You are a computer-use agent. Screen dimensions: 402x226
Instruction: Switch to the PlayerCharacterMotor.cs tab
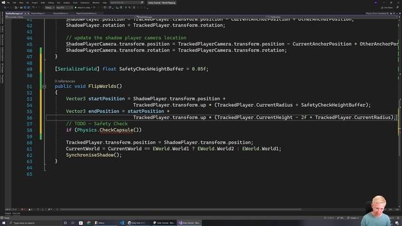point(86,13)
